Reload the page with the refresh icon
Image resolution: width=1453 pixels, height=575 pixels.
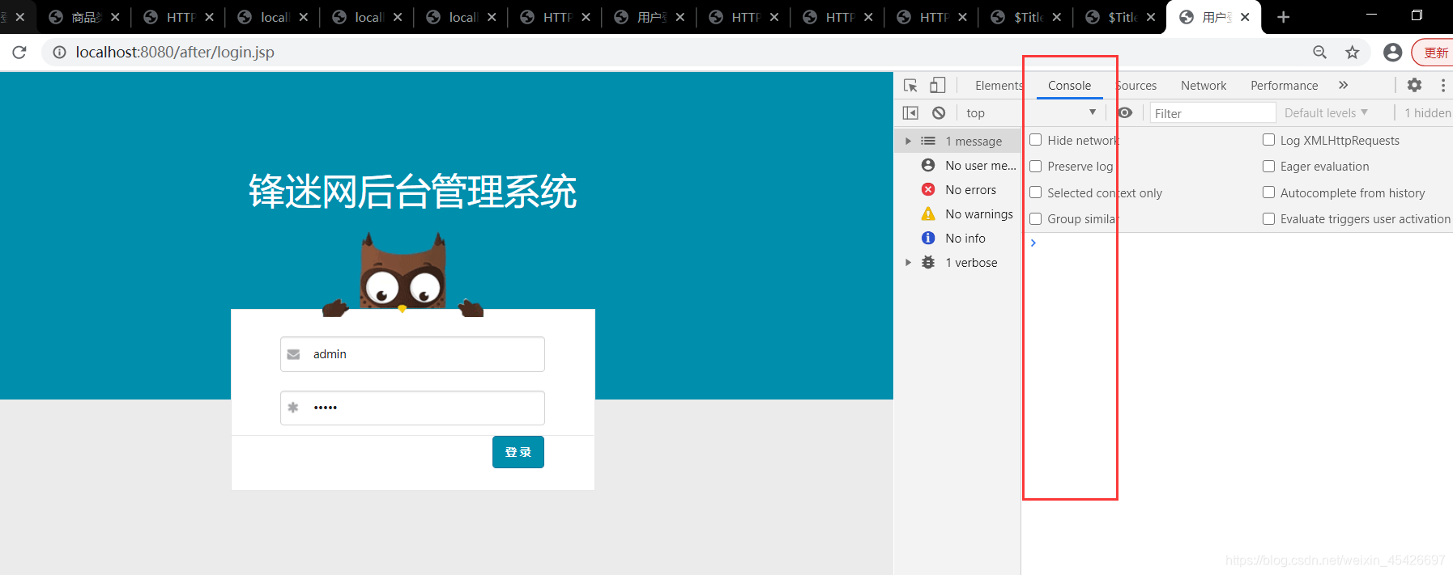click(19, 53)
